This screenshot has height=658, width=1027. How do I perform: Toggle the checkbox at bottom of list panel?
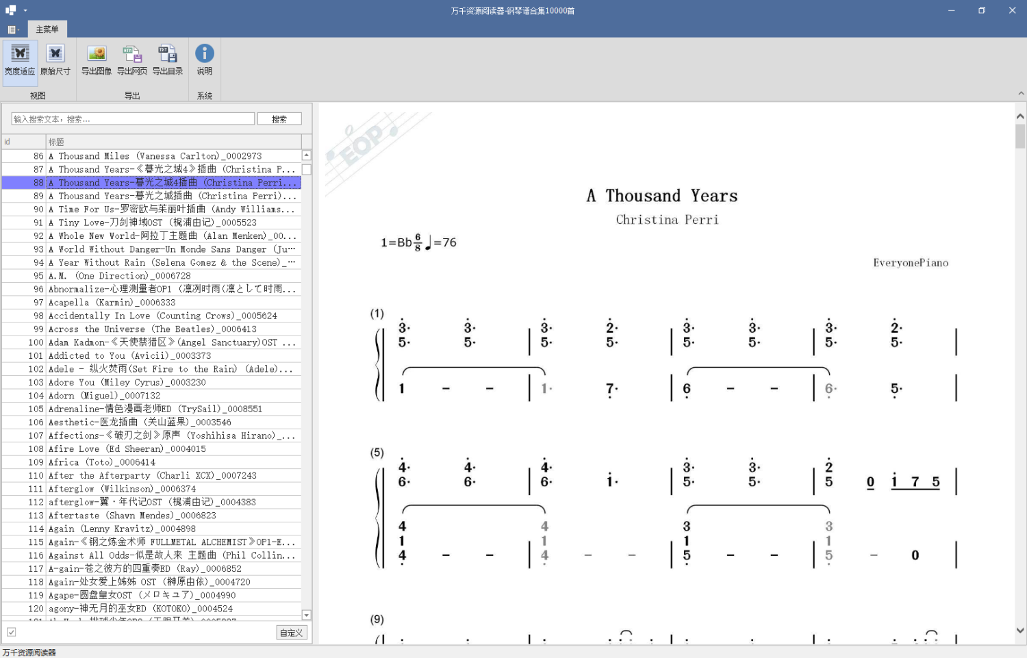[12, 632]
